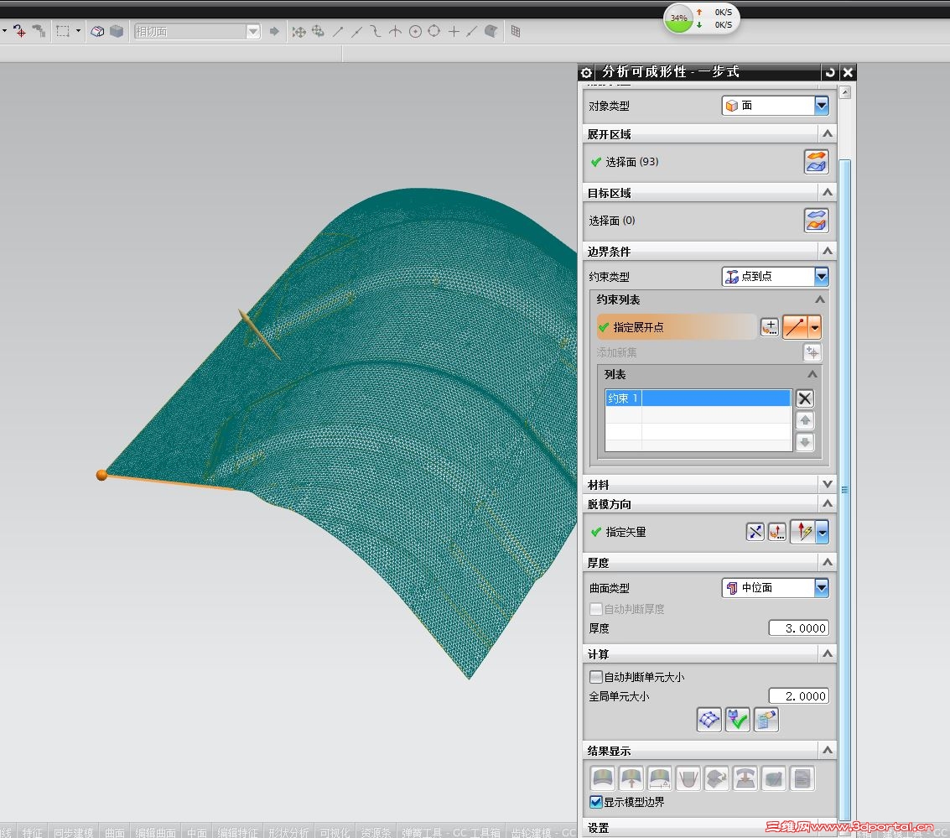Click the calculate icon with green checkmark
Image resolution: width=950 pixels, height=838 pixels.
pyautogui.click(x=737, y=720)
